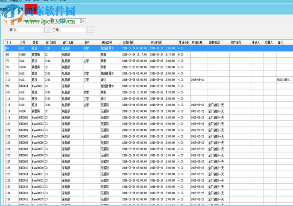Click the 申请人 column header

256,43
